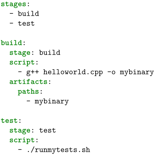Click the '-o' compiler flag
The image size is (156, 156).
(x=111, y=72)
